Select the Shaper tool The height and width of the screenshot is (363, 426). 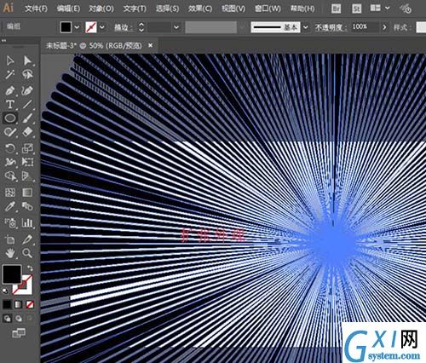point(10,132)
